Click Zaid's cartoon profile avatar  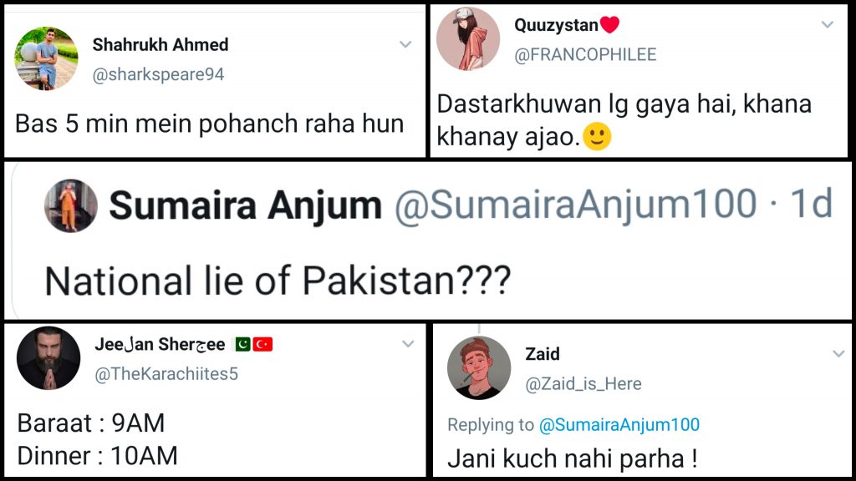pos(479,368)
